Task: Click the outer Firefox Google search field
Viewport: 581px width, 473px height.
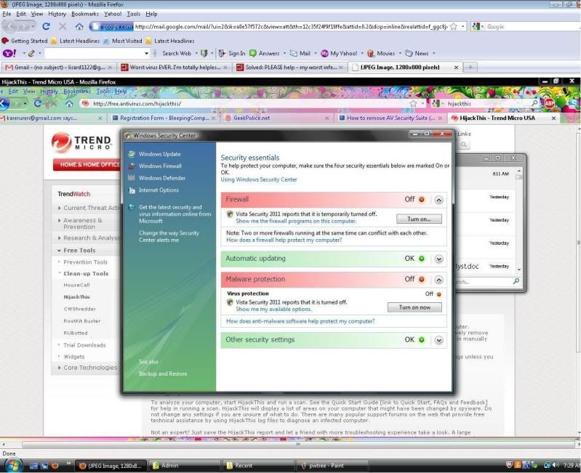Action: (532, 27)
